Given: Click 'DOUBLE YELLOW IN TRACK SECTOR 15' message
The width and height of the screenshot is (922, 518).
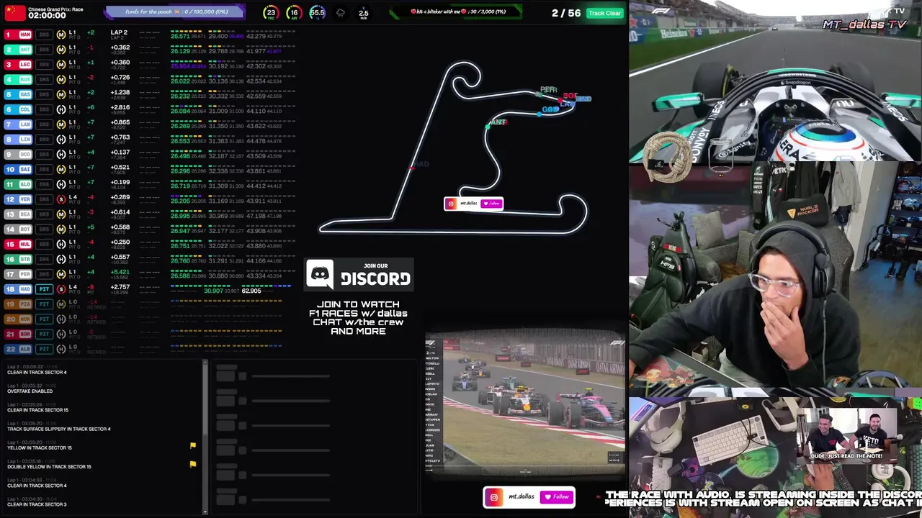Looking at the screenshot, I should [x=49, y=466].
